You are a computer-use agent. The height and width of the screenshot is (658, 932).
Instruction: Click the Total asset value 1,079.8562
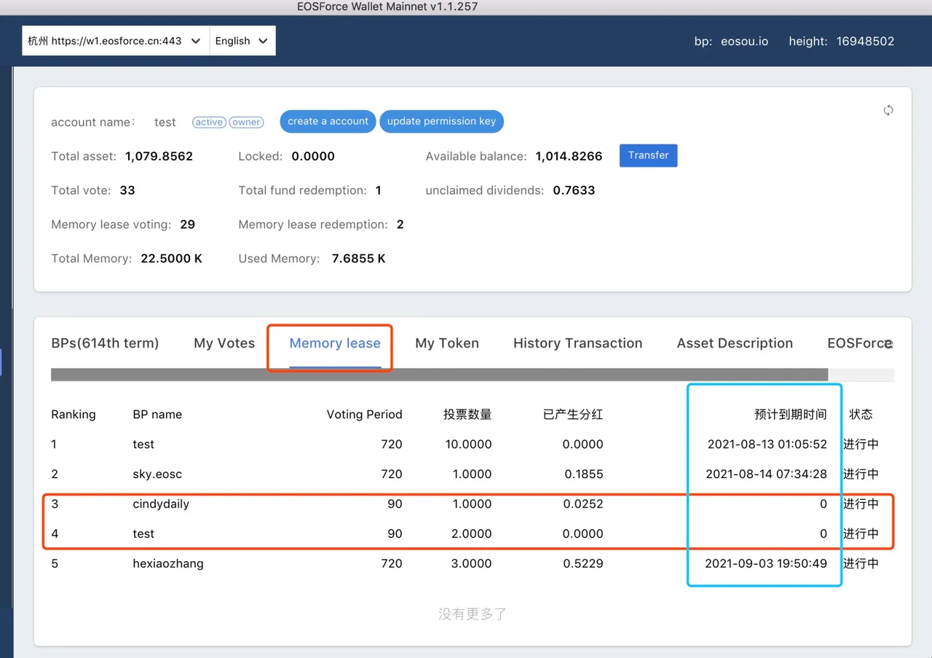coord(159,156)
